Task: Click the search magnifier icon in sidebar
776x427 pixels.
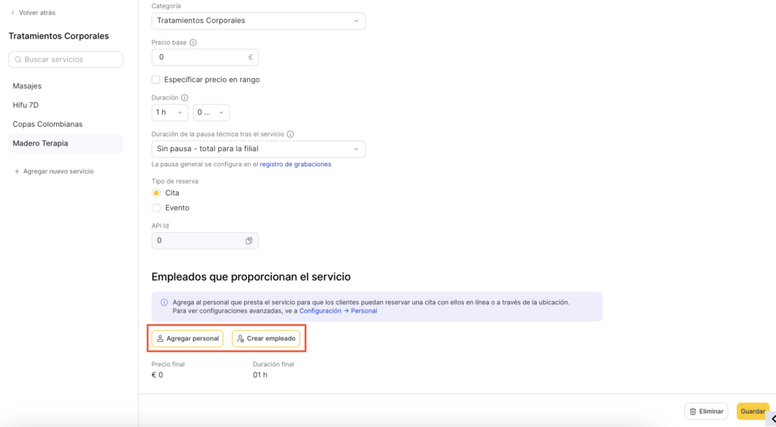Action: pos(18,59)
